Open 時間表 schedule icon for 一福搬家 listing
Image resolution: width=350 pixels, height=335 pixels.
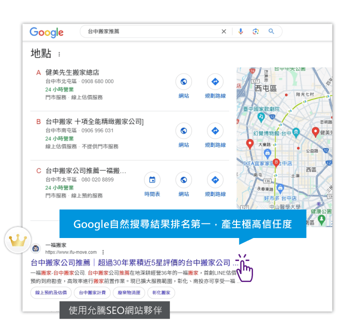pos(152,180)
